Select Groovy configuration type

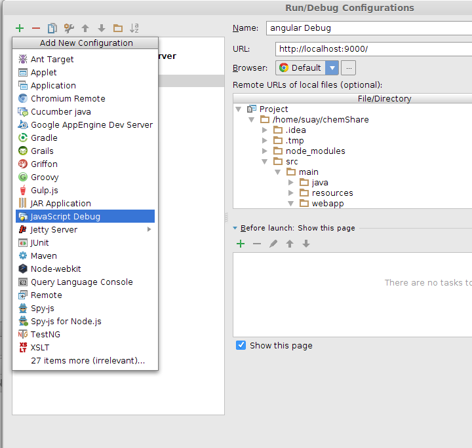[x=85, y=177]
